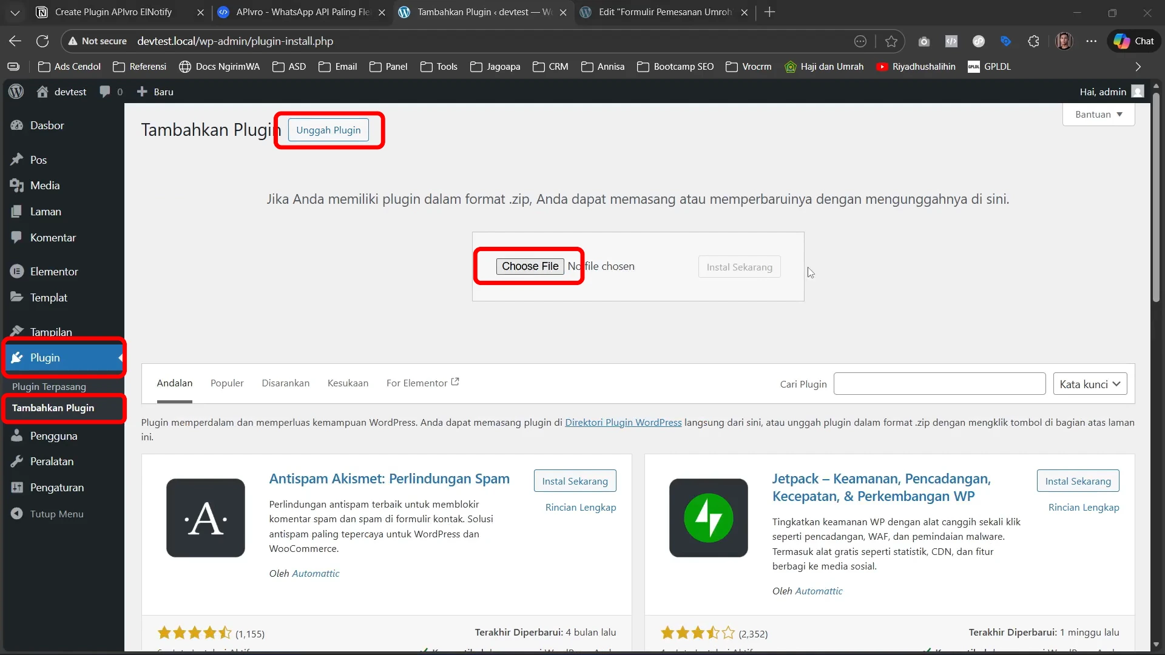
Task: Click the Jetpack plugin icon thumbnail
Action: tap(708, 518)
